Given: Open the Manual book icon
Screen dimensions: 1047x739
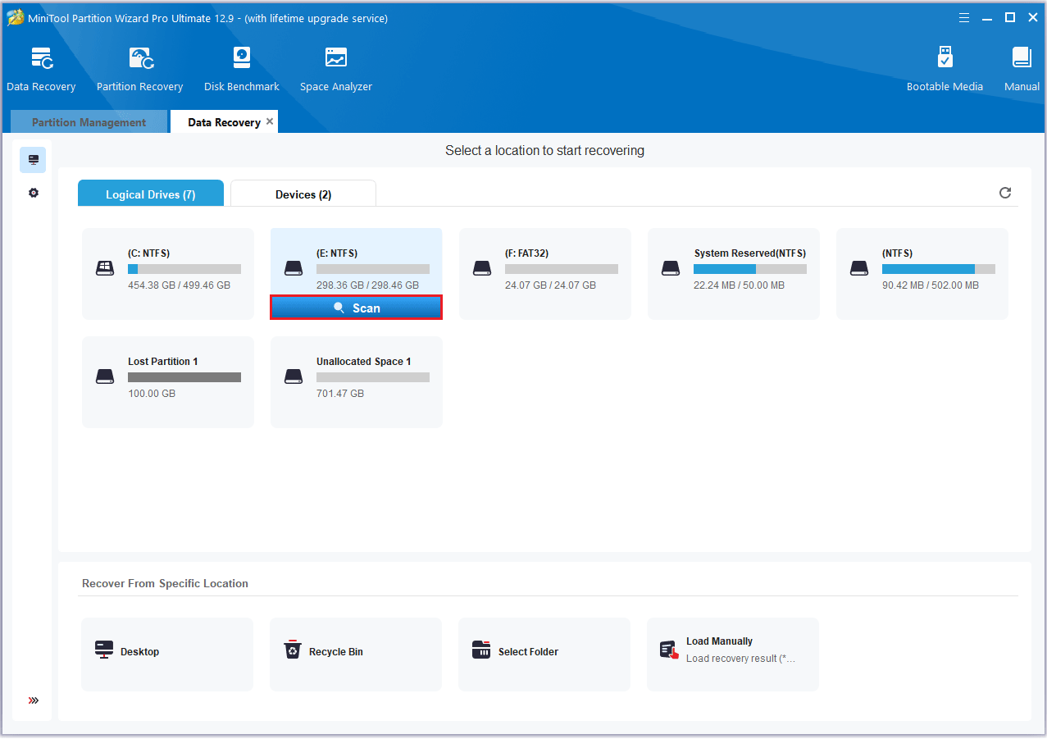Looking at the screenshot, I should 1021,69.
